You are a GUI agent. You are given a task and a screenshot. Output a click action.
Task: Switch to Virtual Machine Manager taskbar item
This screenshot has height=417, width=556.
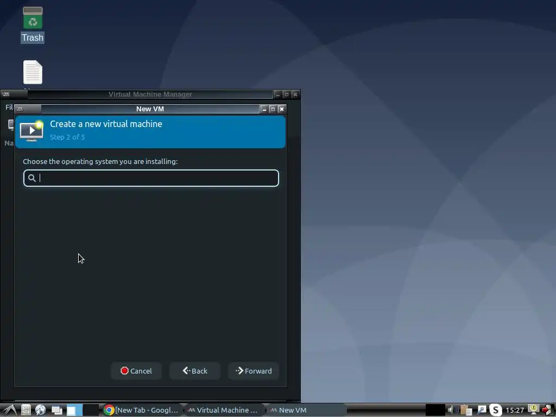click(x=224, y=410)
